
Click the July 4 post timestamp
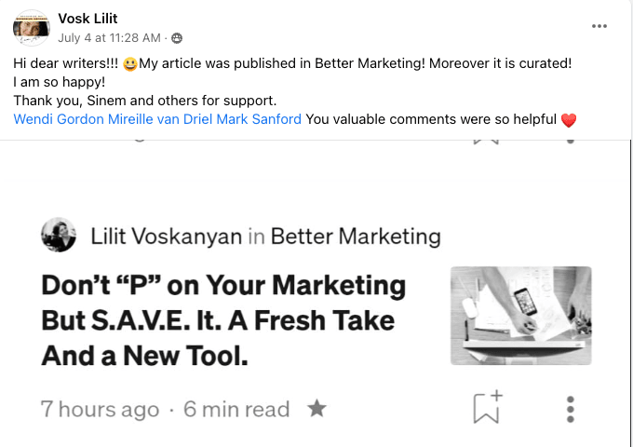pyautogui.click(x=109, y=38)
